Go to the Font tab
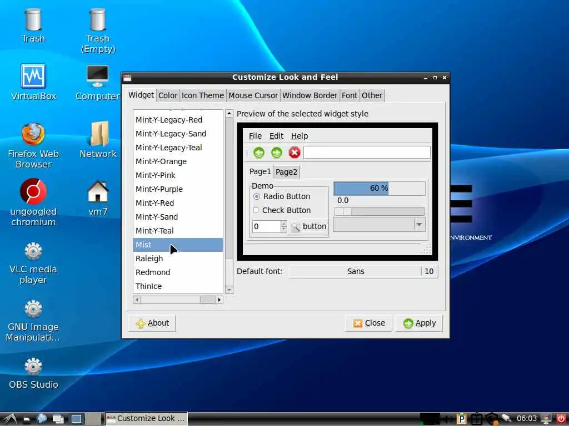Viewport: 569px width, 426px height. click(x=350, y=95)
